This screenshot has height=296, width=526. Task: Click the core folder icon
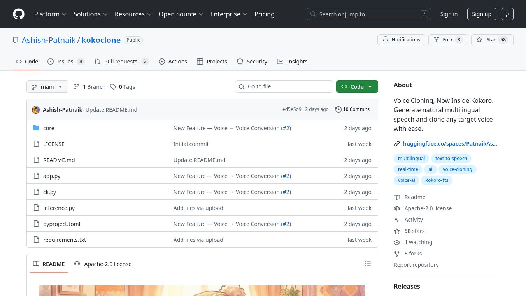(x=36, y=128)
